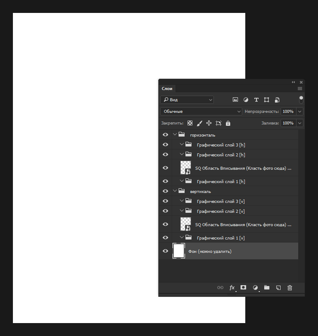Collapse Графический слой 3 [v] chevron

[182, 201]
